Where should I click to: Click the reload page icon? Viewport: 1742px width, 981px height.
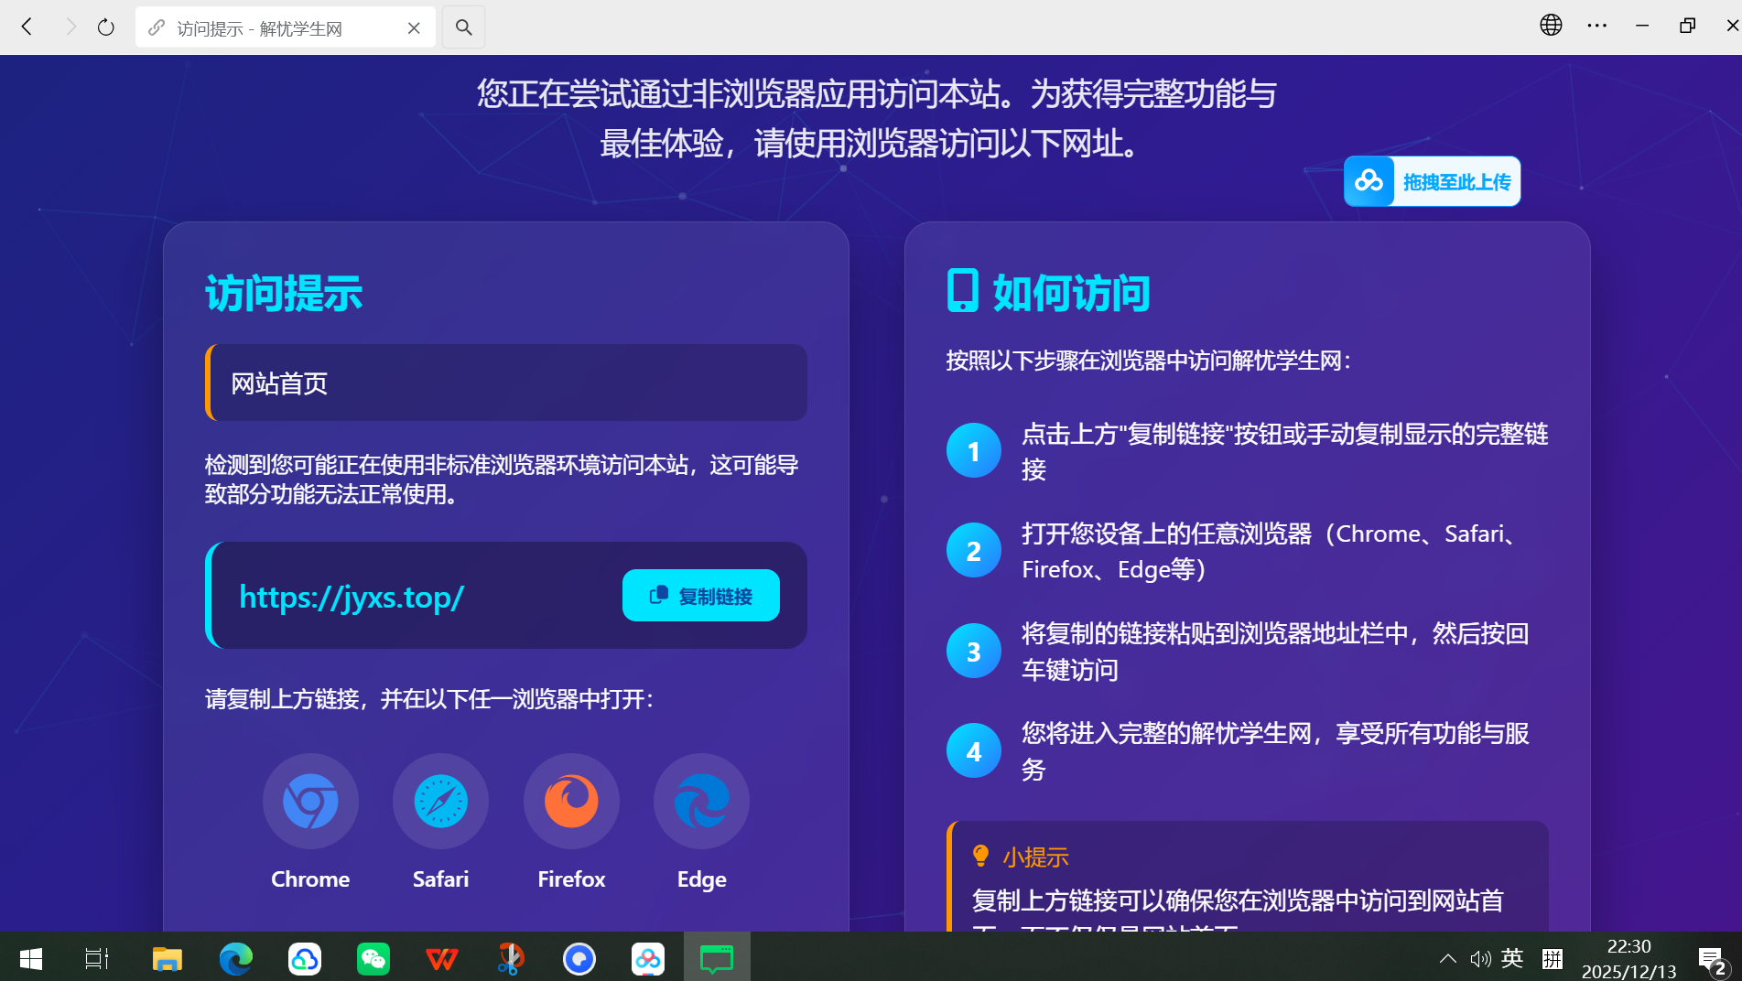coord(105,27)
